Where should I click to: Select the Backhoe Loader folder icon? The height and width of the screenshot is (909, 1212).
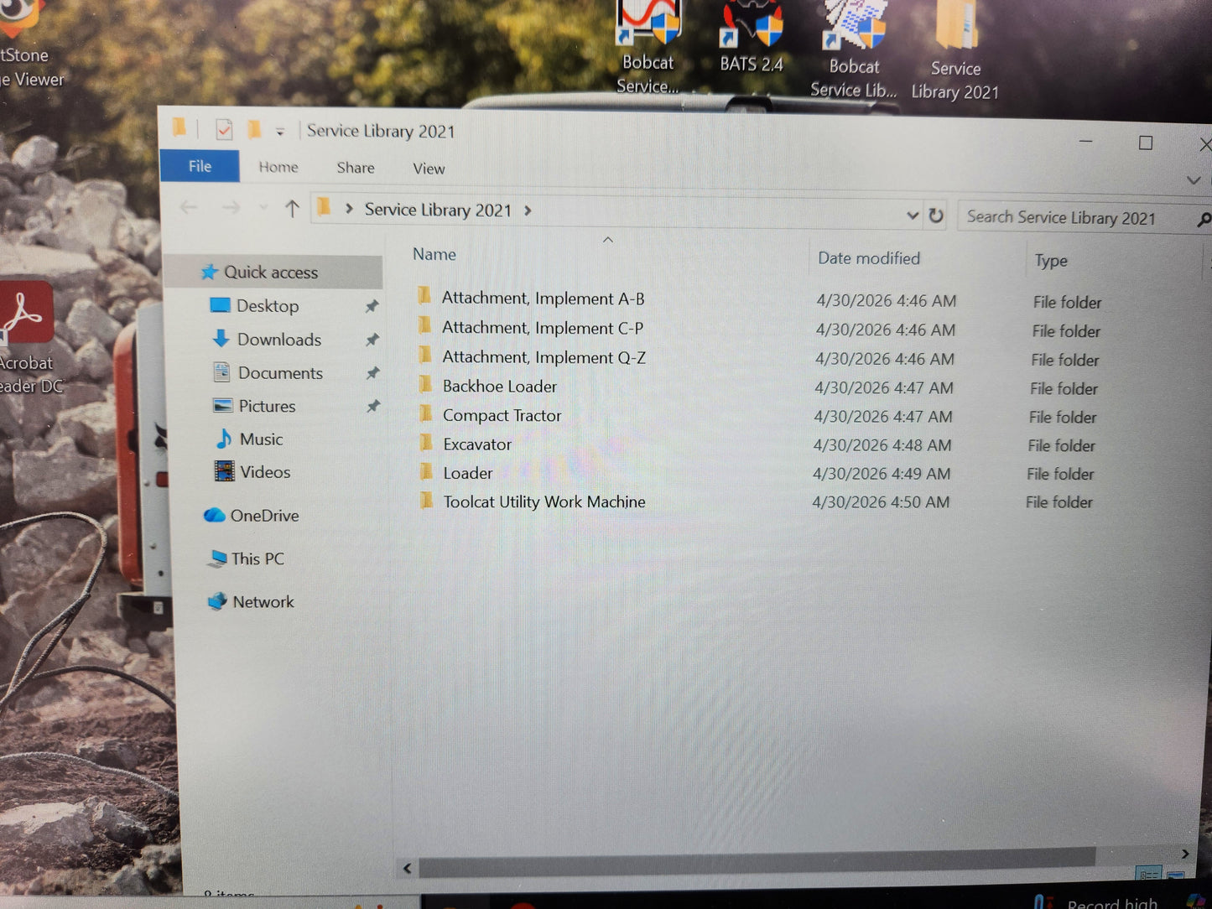tap(426, 385)
